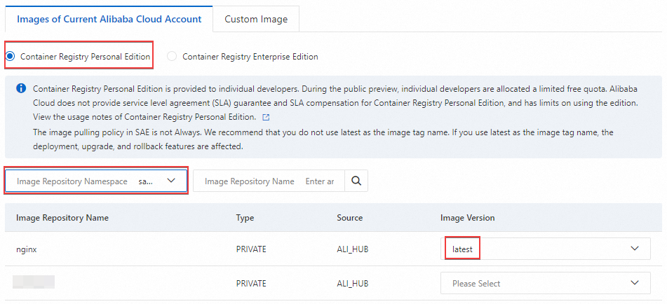Viewport: 667px width, 304px height.
Task: Open the Image Repository Namespace dropdown
Action: point(96,181)
